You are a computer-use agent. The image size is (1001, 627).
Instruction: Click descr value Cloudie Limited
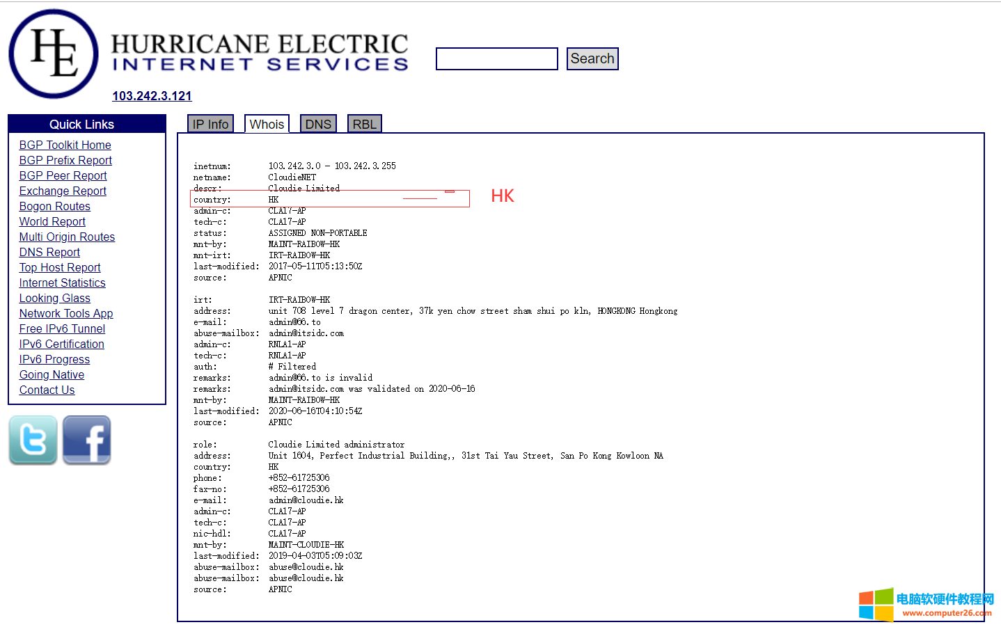tap(304, 189)
